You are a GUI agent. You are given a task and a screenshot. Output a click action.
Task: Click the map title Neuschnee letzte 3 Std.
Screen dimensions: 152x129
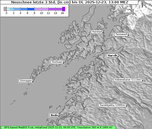click(x=70, y=2)
